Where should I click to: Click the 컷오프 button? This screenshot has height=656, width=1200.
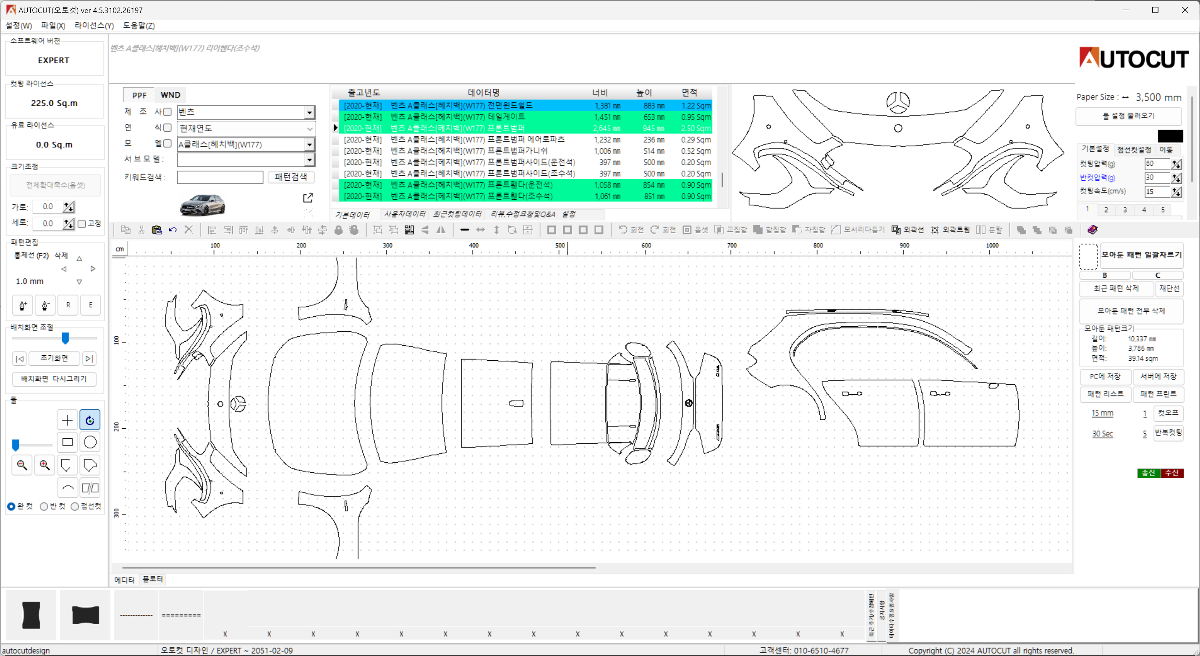click(1168, 413)
